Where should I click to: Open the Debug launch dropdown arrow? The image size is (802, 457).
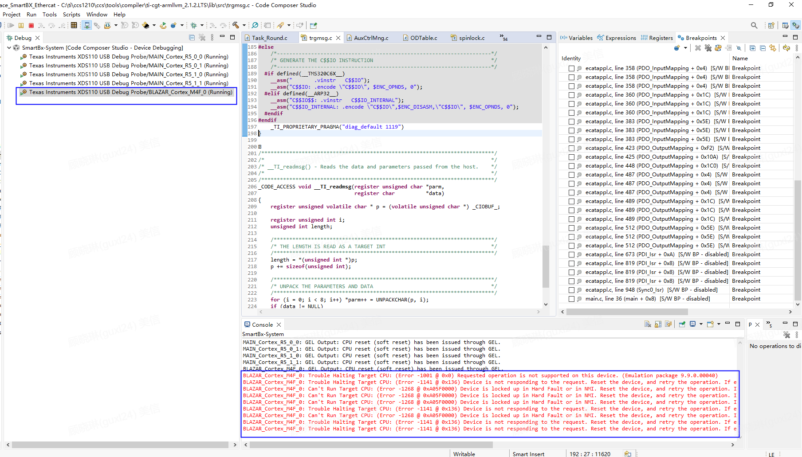202,25
